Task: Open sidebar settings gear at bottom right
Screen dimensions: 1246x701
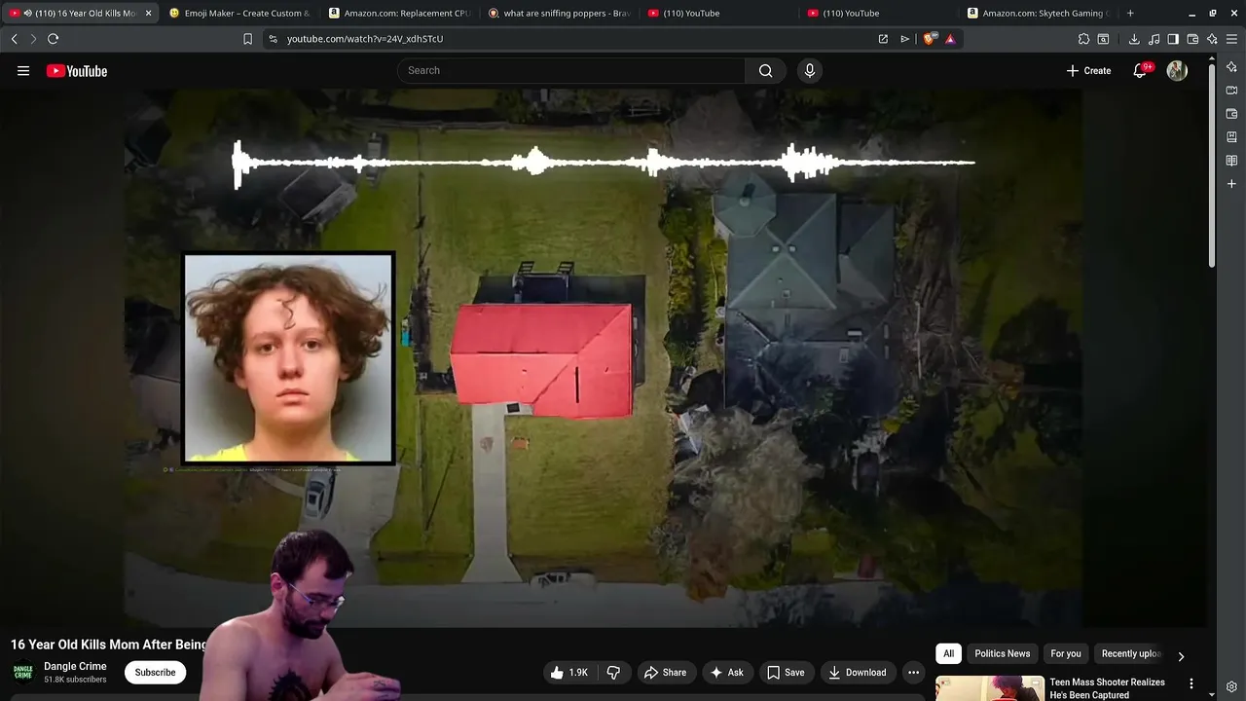Action: 1231,686
